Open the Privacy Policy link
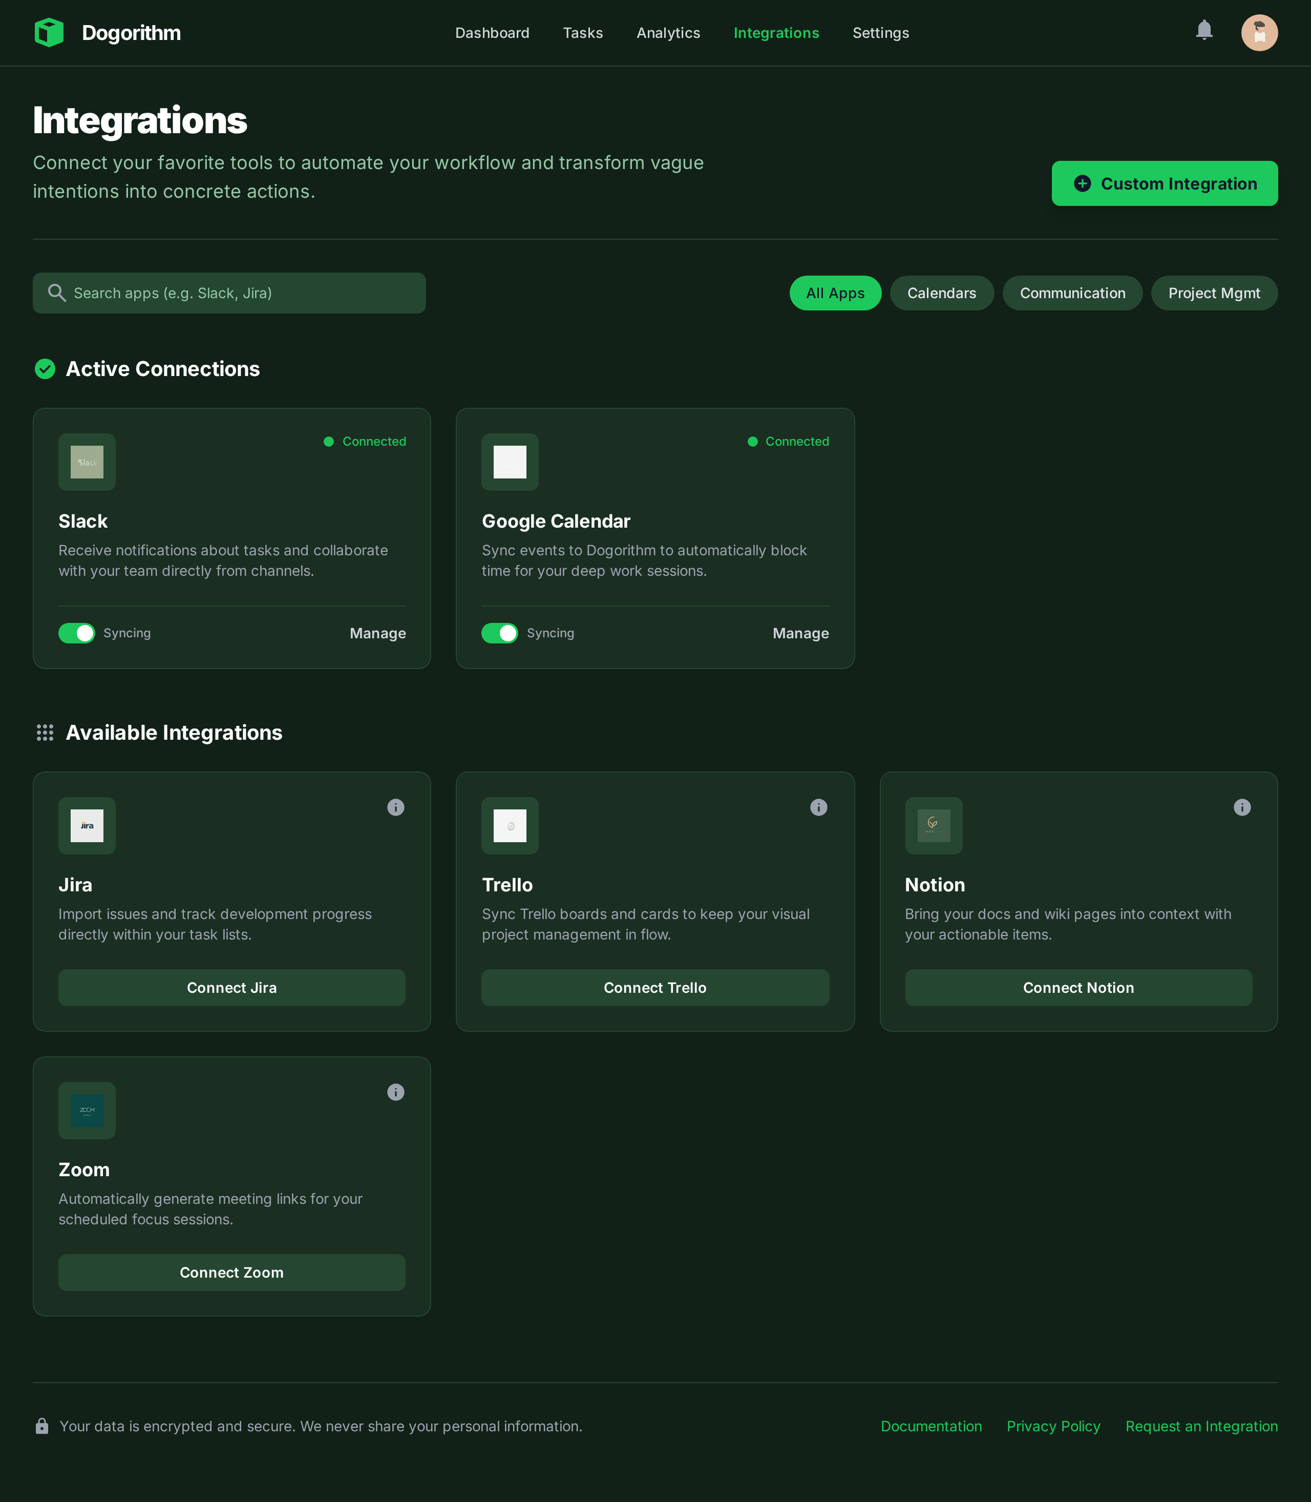Viewport: 1311px width, 1502px height. tap(1053, 1426)
